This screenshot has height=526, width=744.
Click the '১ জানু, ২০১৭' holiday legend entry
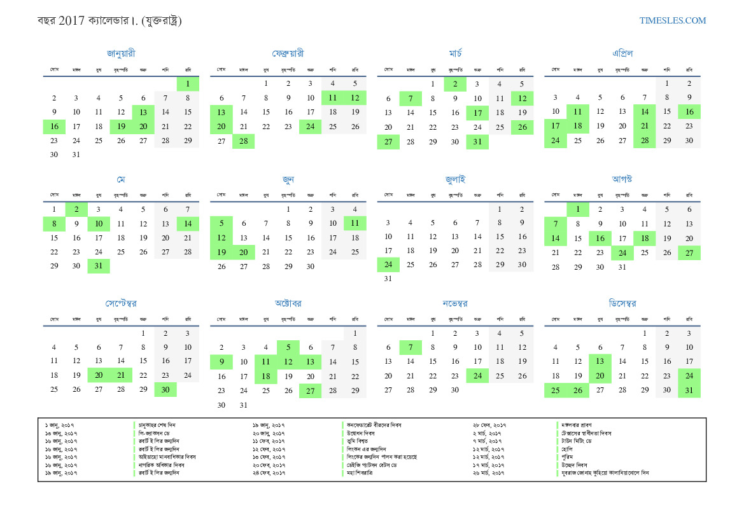point(60,424)
